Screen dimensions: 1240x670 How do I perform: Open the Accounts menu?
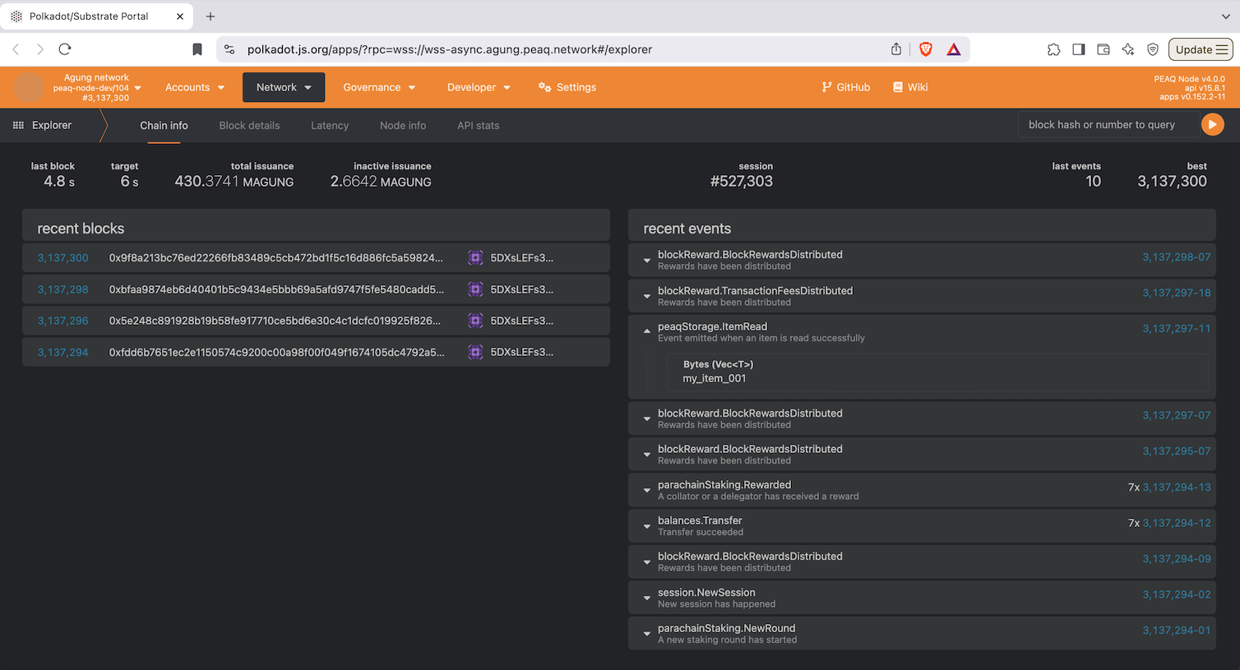pos(195,87)
